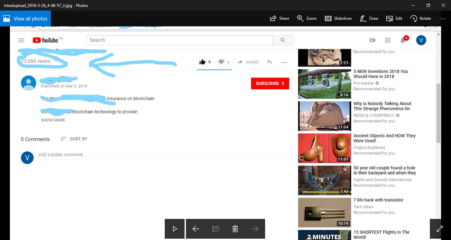The image size is (451, 240).
Task: Click the Add a public comment field
Action: pyautogui.click(x=164, y=155)
